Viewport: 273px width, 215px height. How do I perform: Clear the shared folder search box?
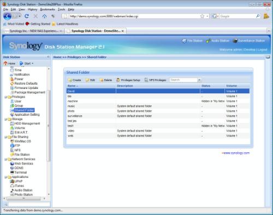(199, 80)
